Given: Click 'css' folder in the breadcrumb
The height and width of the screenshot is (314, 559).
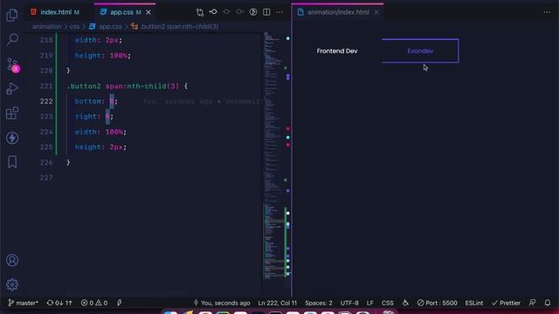Looking at the screenshot, I should [x=74, y=26].
